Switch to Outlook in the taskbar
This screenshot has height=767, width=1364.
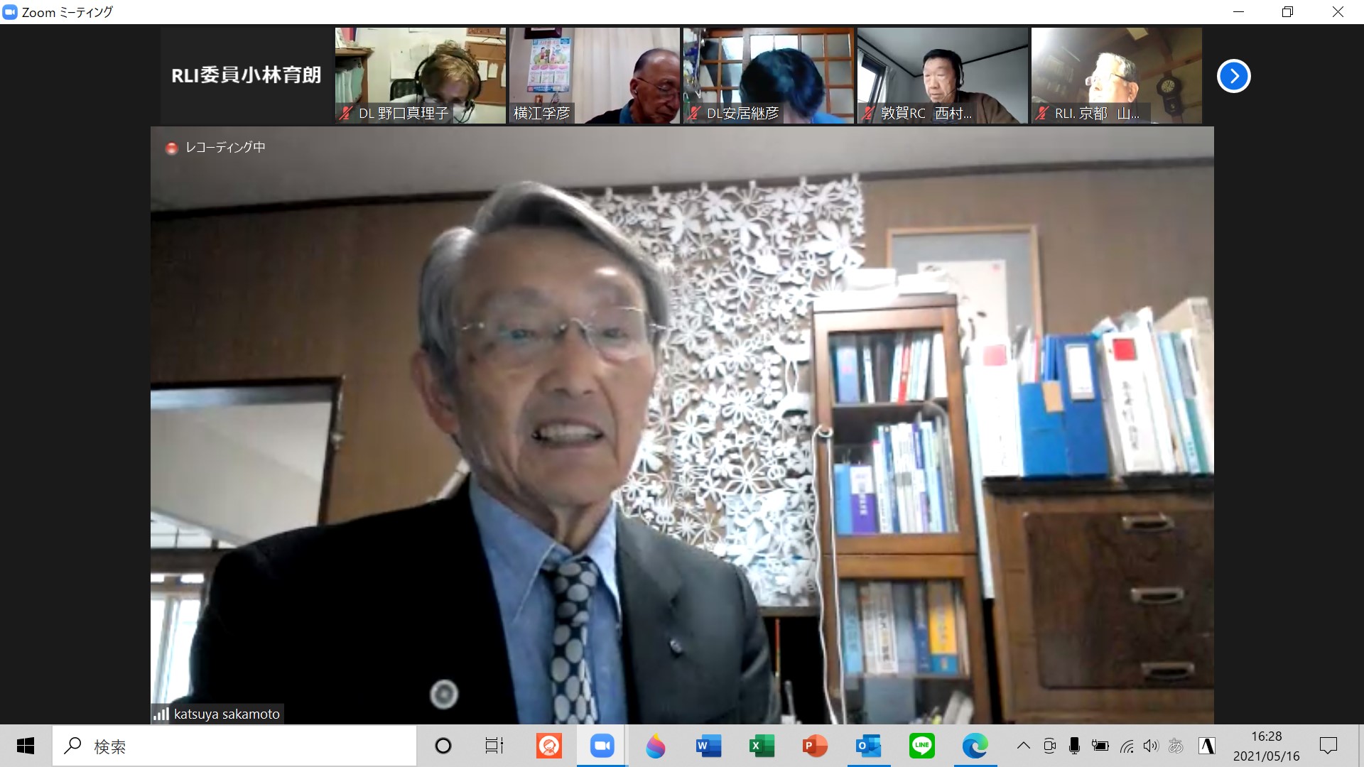tap(868, 746)
